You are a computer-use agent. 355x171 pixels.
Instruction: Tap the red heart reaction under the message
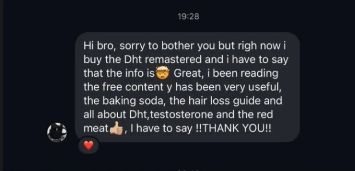88,146
